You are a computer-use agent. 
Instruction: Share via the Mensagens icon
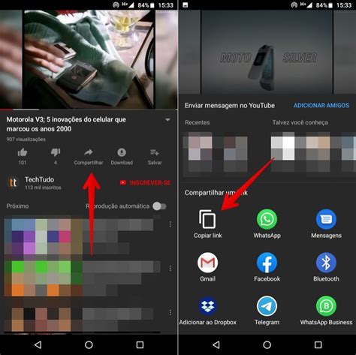(326, 219)
